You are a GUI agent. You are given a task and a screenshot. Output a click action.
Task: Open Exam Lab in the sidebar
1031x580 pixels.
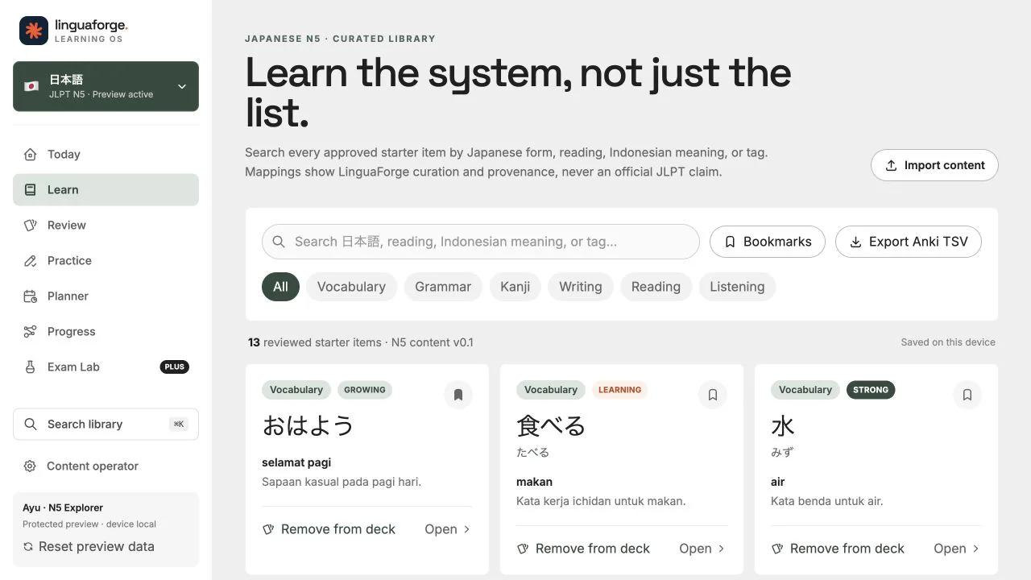click(x=106, y=367)
